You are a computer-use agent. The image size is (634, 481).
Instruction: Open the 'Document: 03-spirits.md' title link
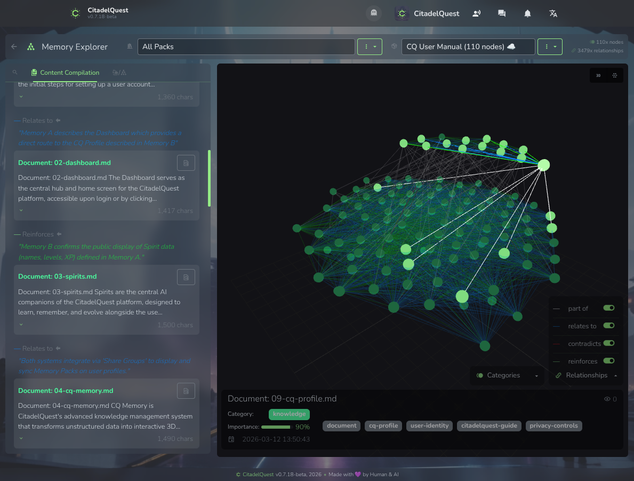(58, 277)
